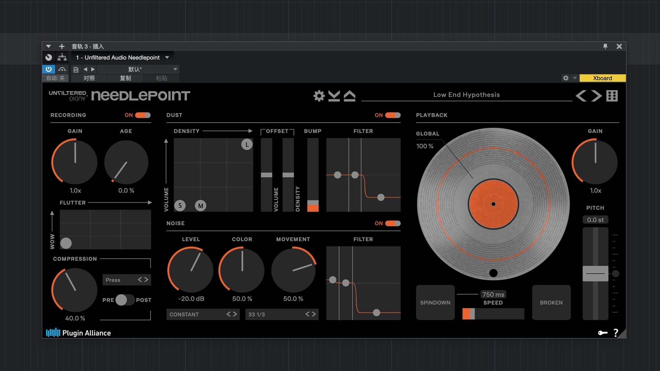Viewport: 660px width, 371px height.
Task: Click the Offset Volume slider handle
Action: tap(266, 175)
